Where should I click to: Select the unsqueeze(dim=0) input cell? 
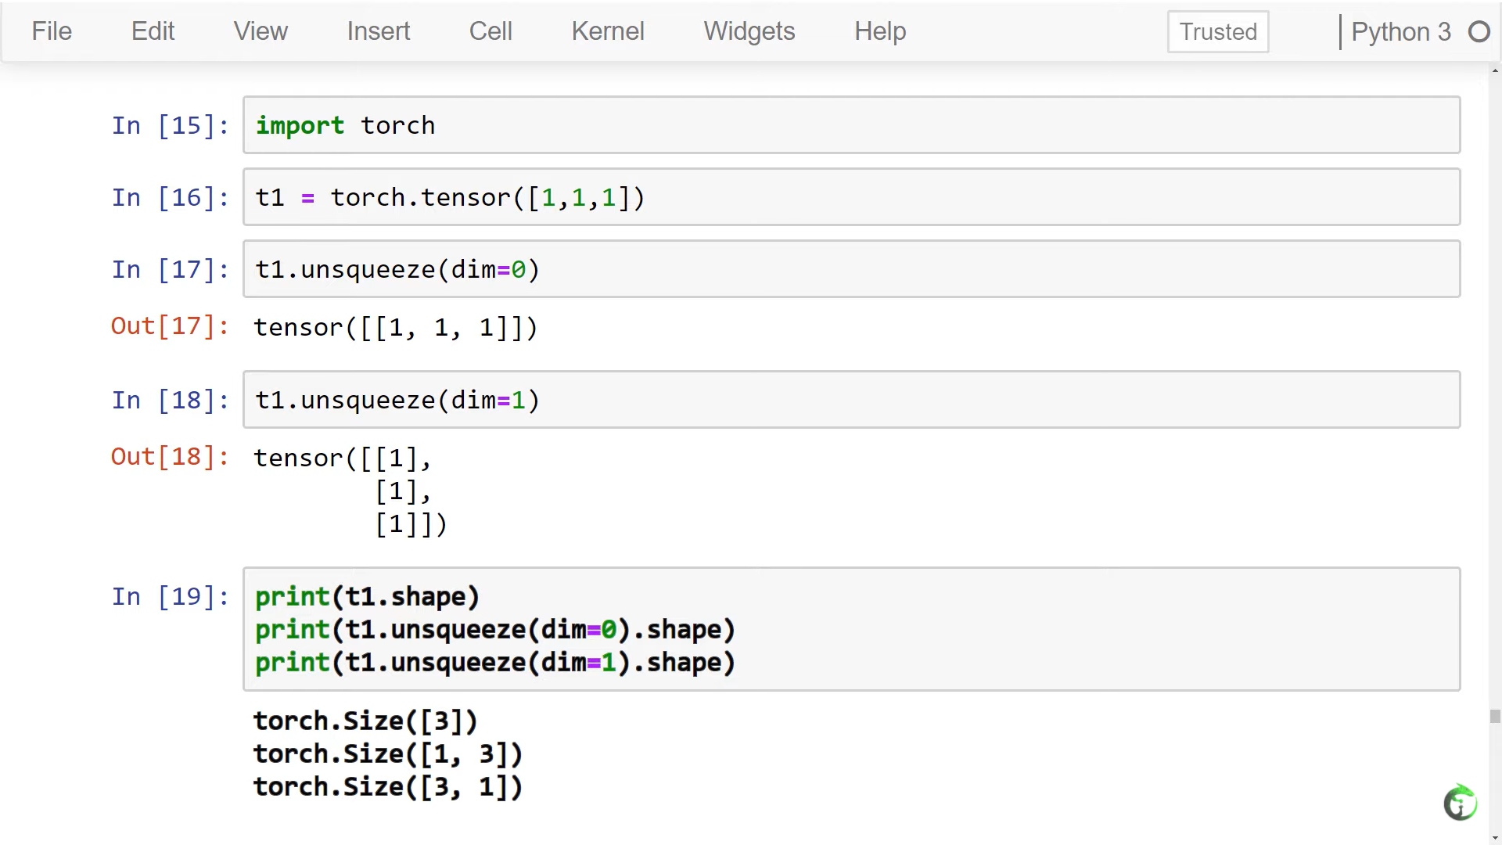851,269
